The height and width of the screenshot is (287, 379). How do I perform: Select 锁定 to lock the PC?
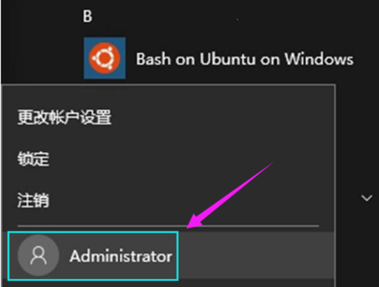(x=34, y=159)
